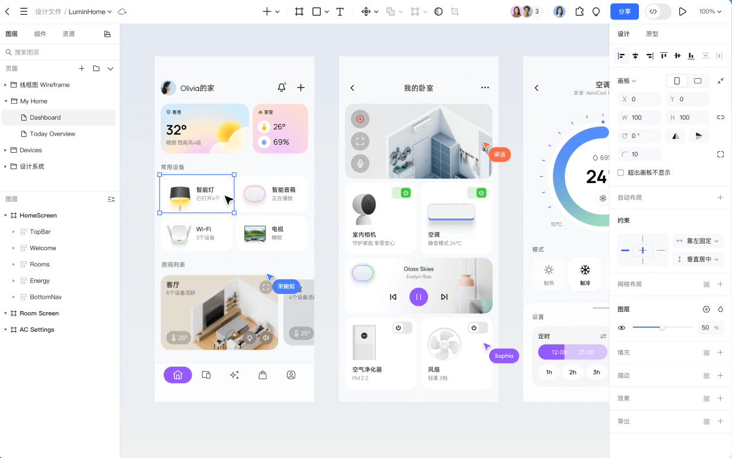Switch to the 组件 tab

40,34
